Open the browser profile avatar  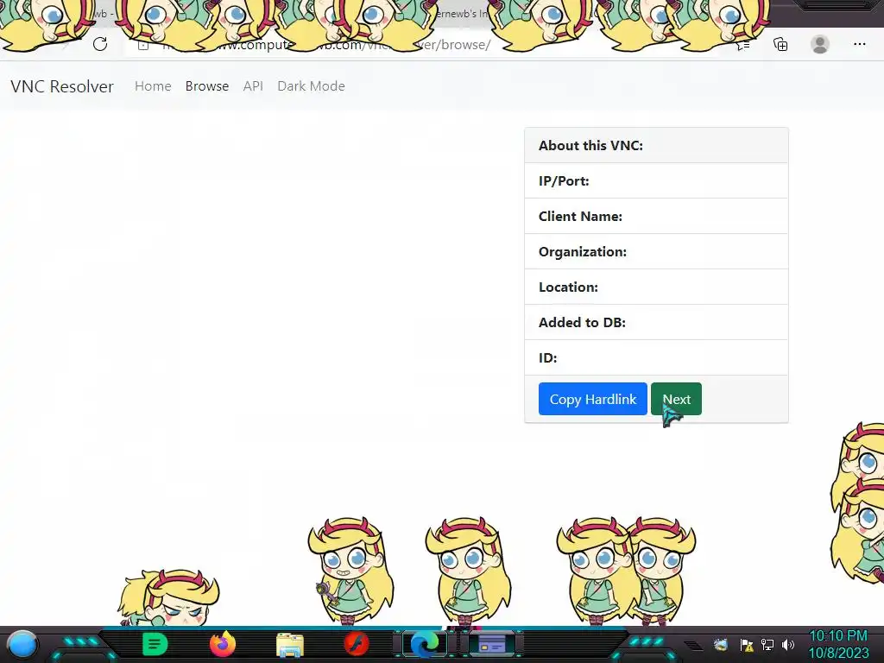[820, 45]
